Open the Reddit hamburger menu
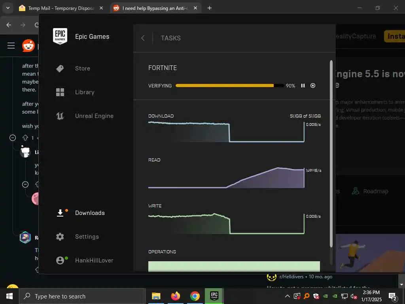Screen dimensions: 405x304 pyautogui.click(x=11, y=46)
